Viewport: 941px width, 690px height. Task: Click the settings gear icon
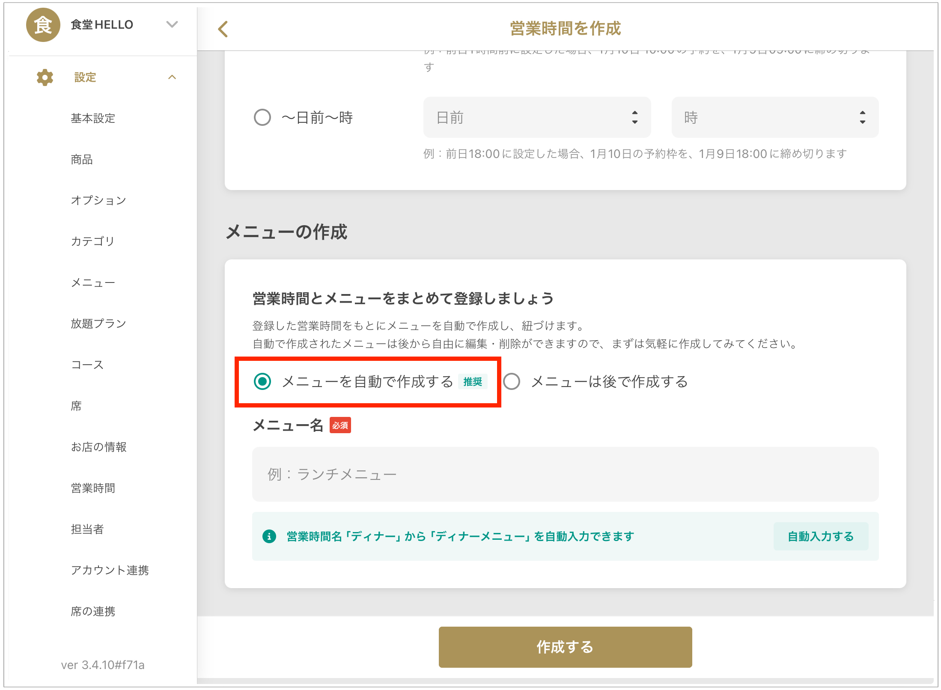pos(45,77)
